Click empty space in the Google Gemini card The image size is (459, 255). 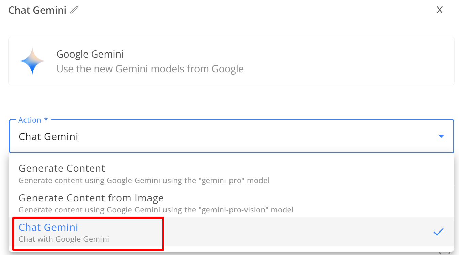(x=347, y=61)
